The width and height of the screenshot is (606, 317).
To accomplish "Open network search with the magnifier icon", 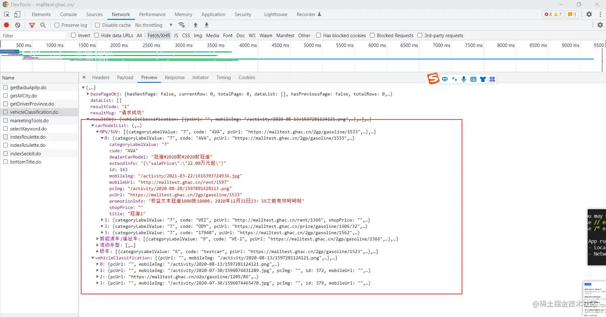I will [43, 25].
